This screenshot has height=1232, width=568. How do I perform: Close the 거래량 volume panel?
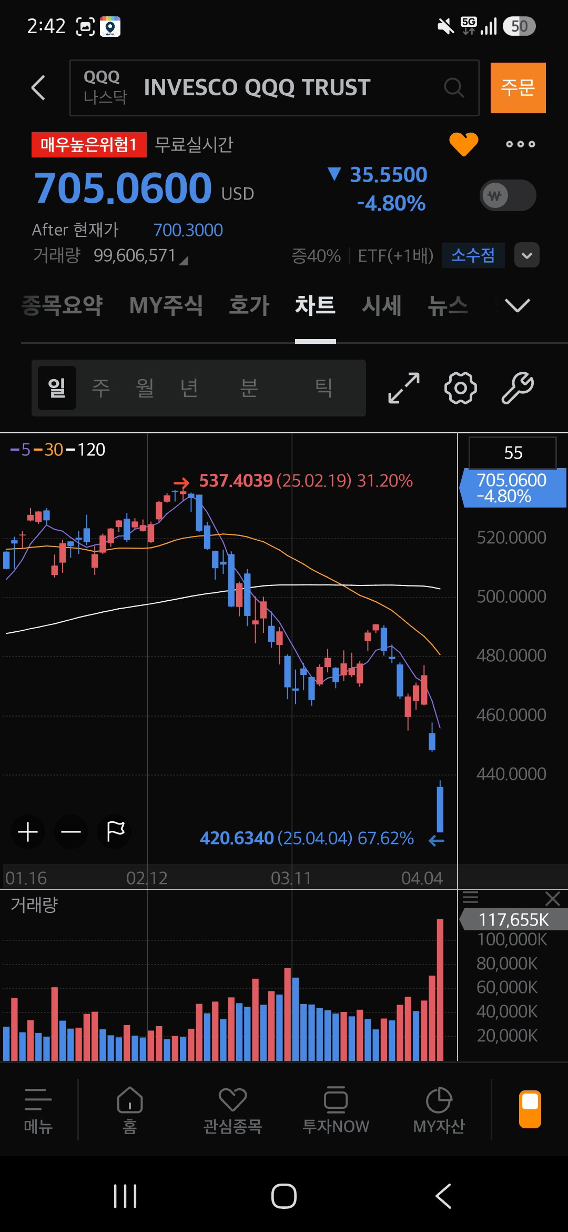point(552,898)
